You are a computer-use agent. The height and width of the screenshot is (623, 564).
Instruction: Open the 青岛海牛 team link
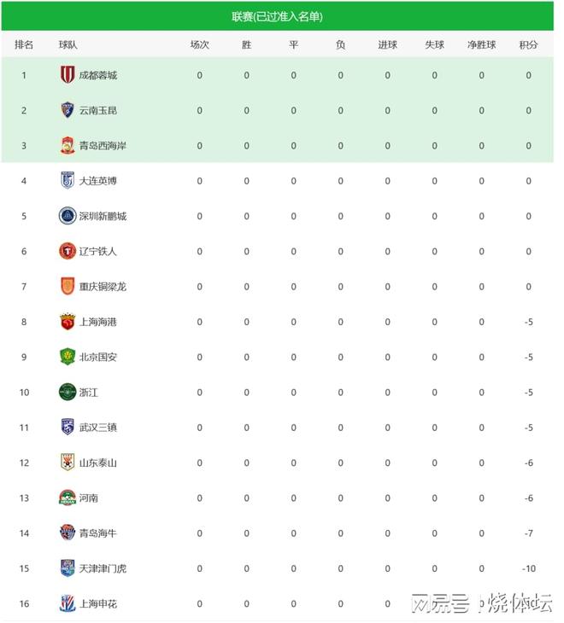(x=97, y=533)
